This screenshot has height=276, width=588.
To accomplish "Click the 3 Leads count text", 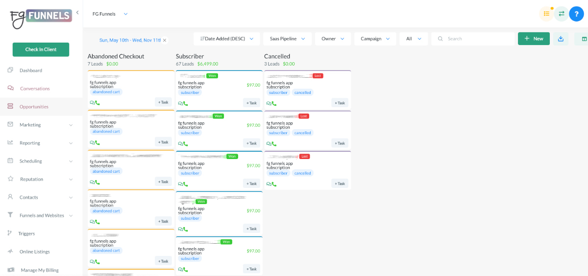I will click(272, 64).
